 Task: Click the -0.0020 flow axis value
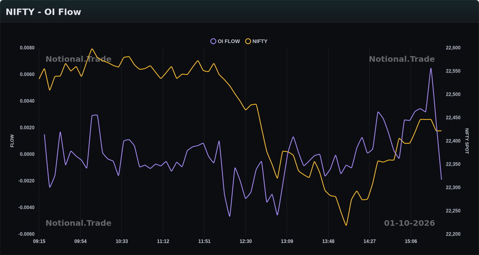[x=26, y=181]
